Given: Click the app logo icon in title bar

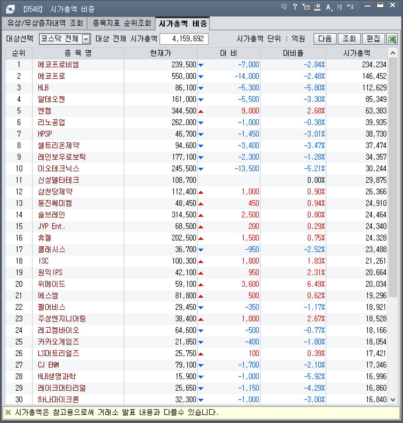Looking at the screenshot, I should [10, 9].
